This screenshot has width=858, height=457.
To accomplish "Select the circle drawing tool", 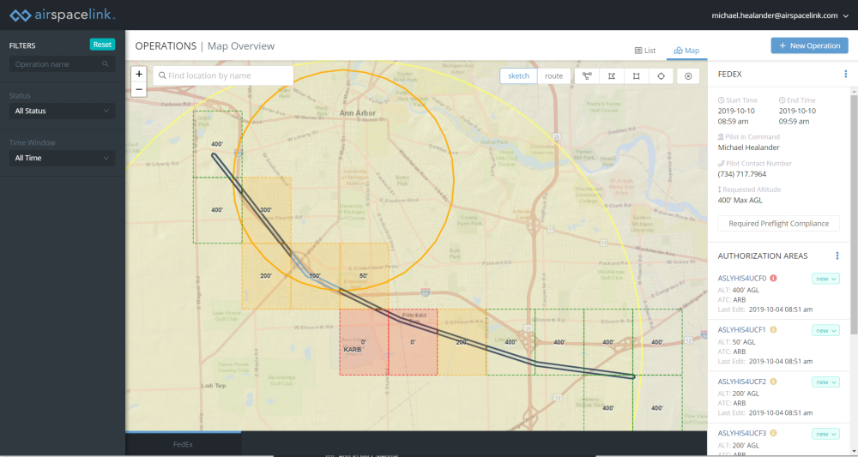I will 662,76.
